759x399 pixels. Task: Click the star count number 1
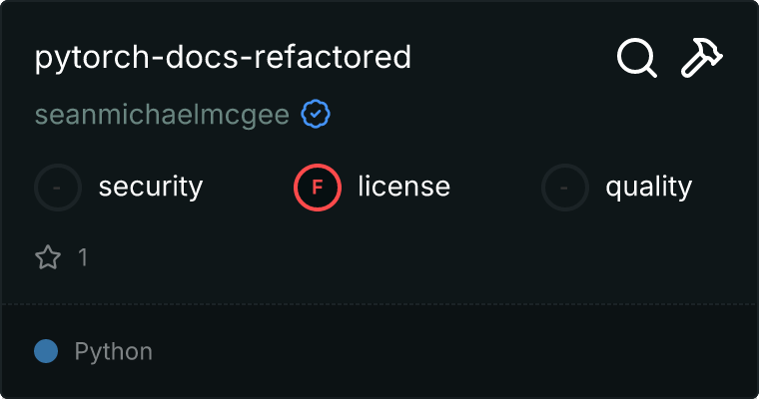pos(83,258)
